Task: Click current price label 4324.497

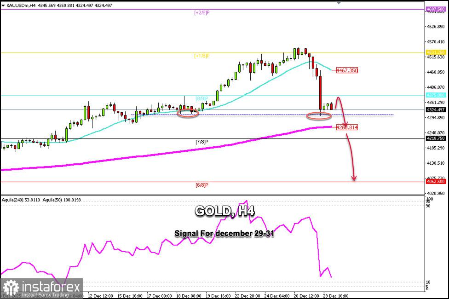Action: pos(436,109)
